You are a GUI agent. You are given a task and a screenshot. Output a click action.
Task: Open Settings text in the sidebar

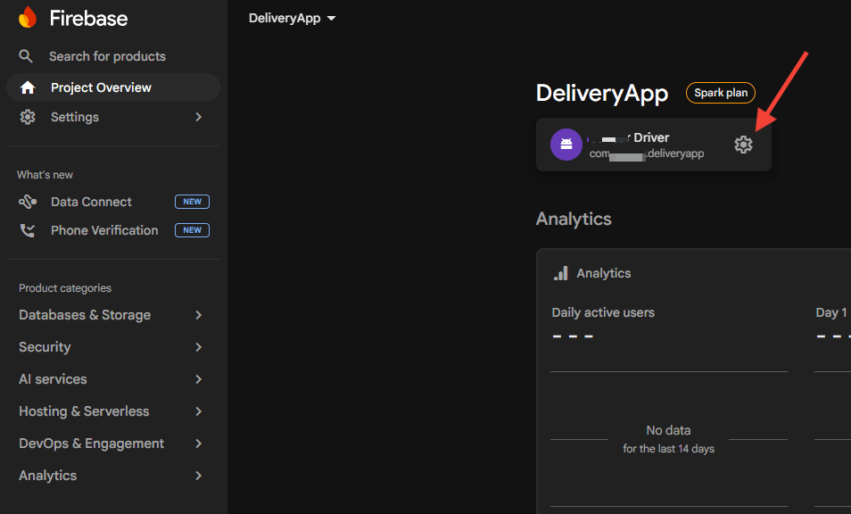tap(75, 117)
